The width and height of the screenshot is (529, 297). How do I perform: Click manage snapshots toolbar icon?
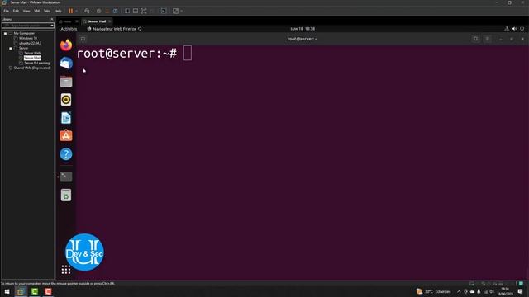[x=116, y=11]
